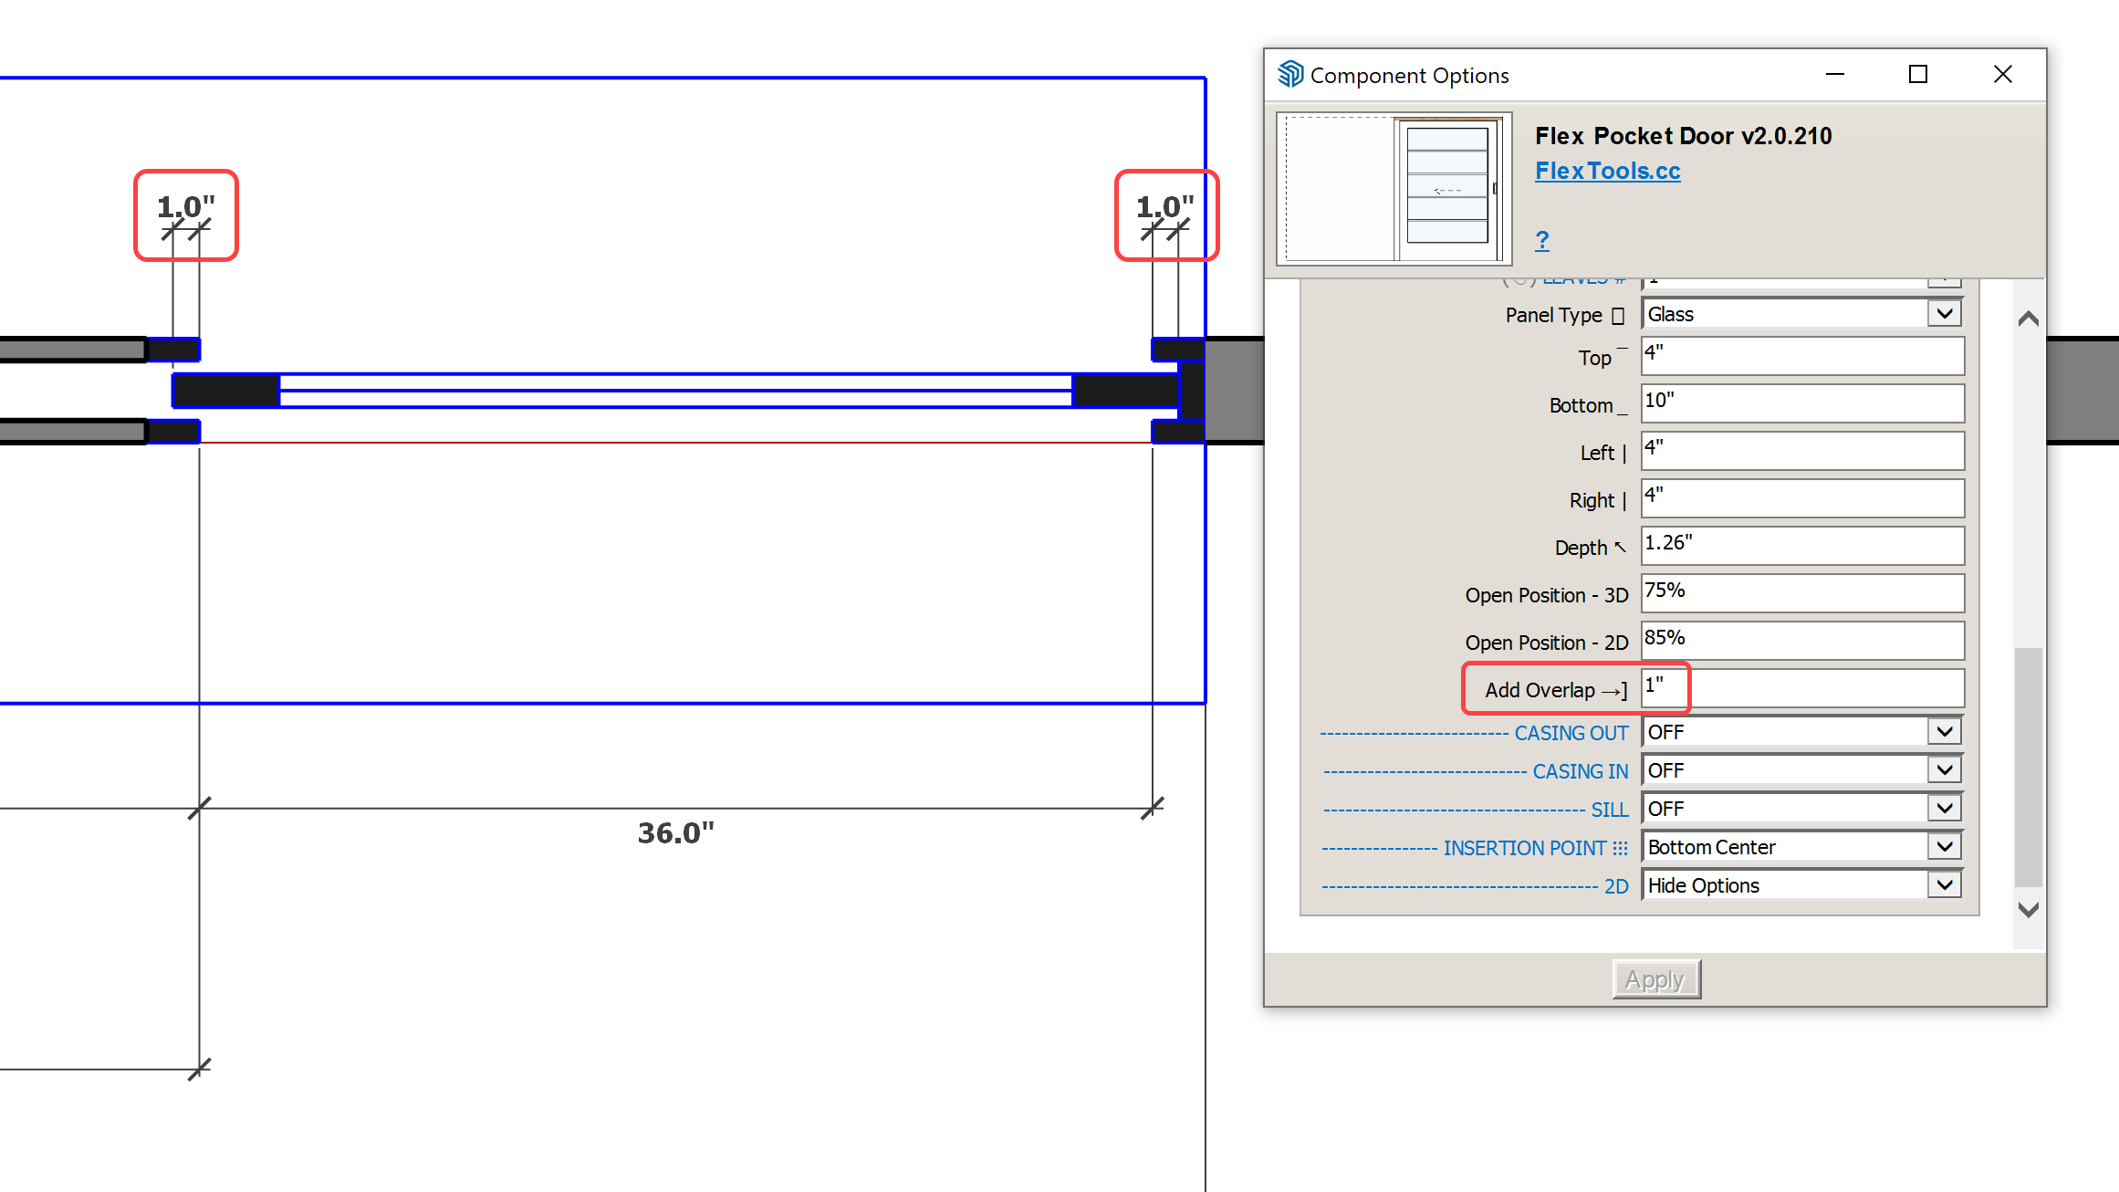Expand the Panel Type dropdown
This screenshot has width=2119, height=1192.
[x=1944, y=314]
